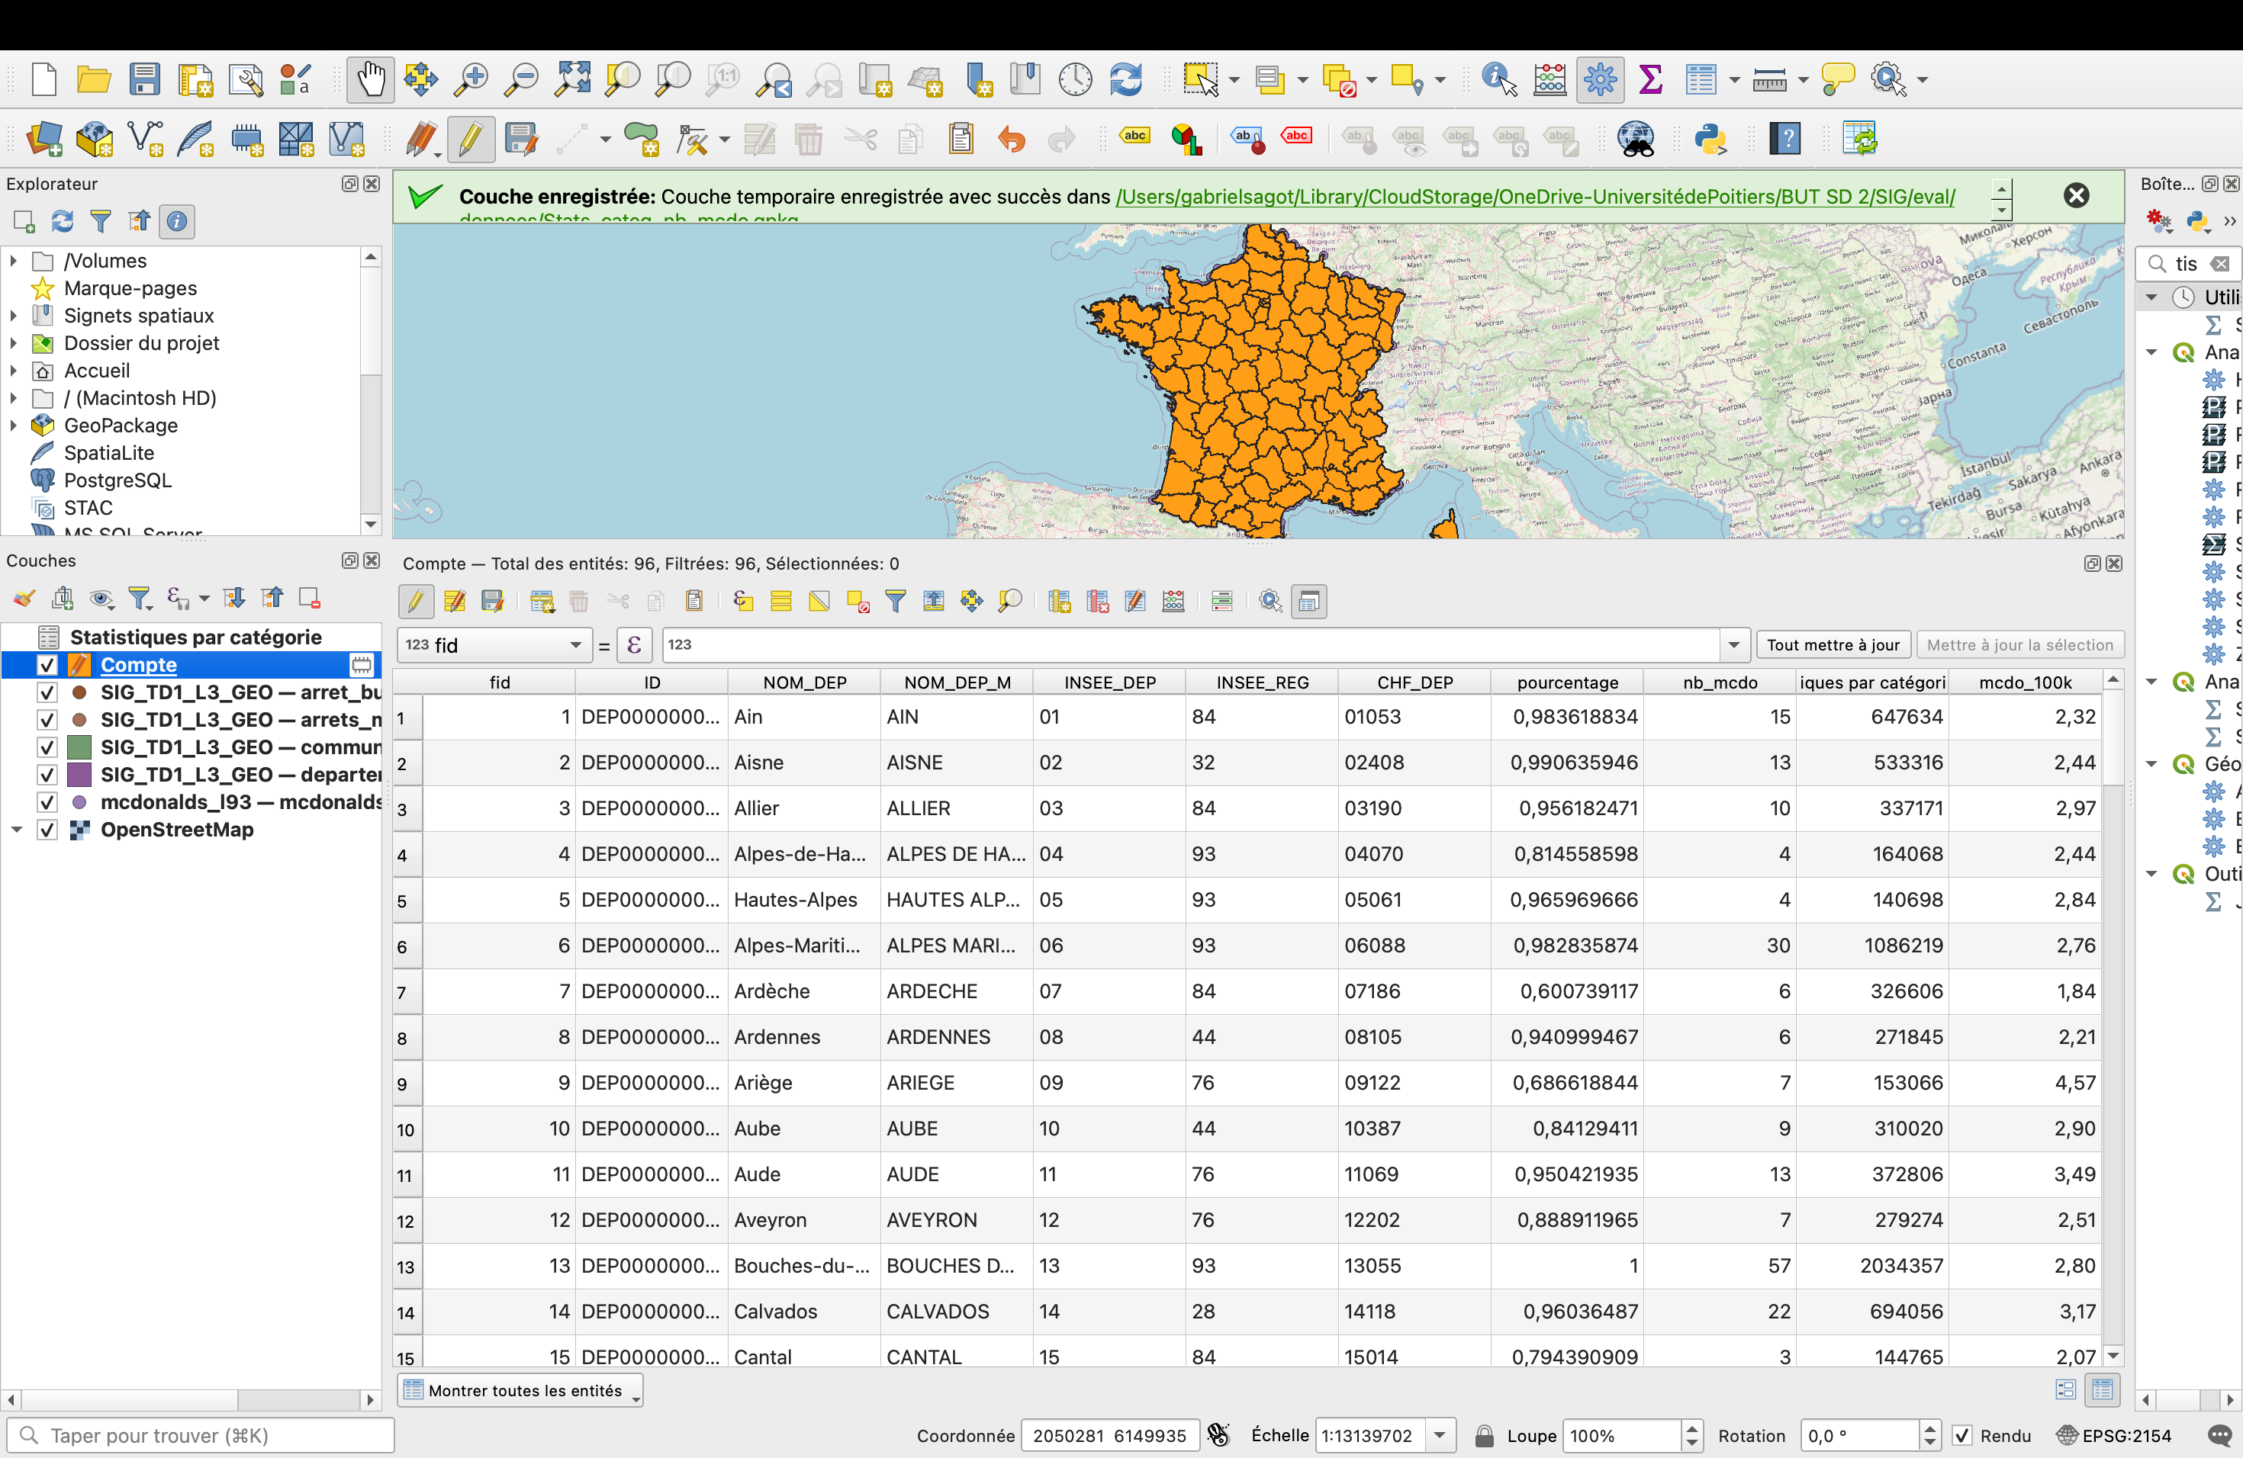Screen dimensions: 2243x1458
Task: Open the Montrer toutes les entités filter menu
Action: [x=520, y=1389]
